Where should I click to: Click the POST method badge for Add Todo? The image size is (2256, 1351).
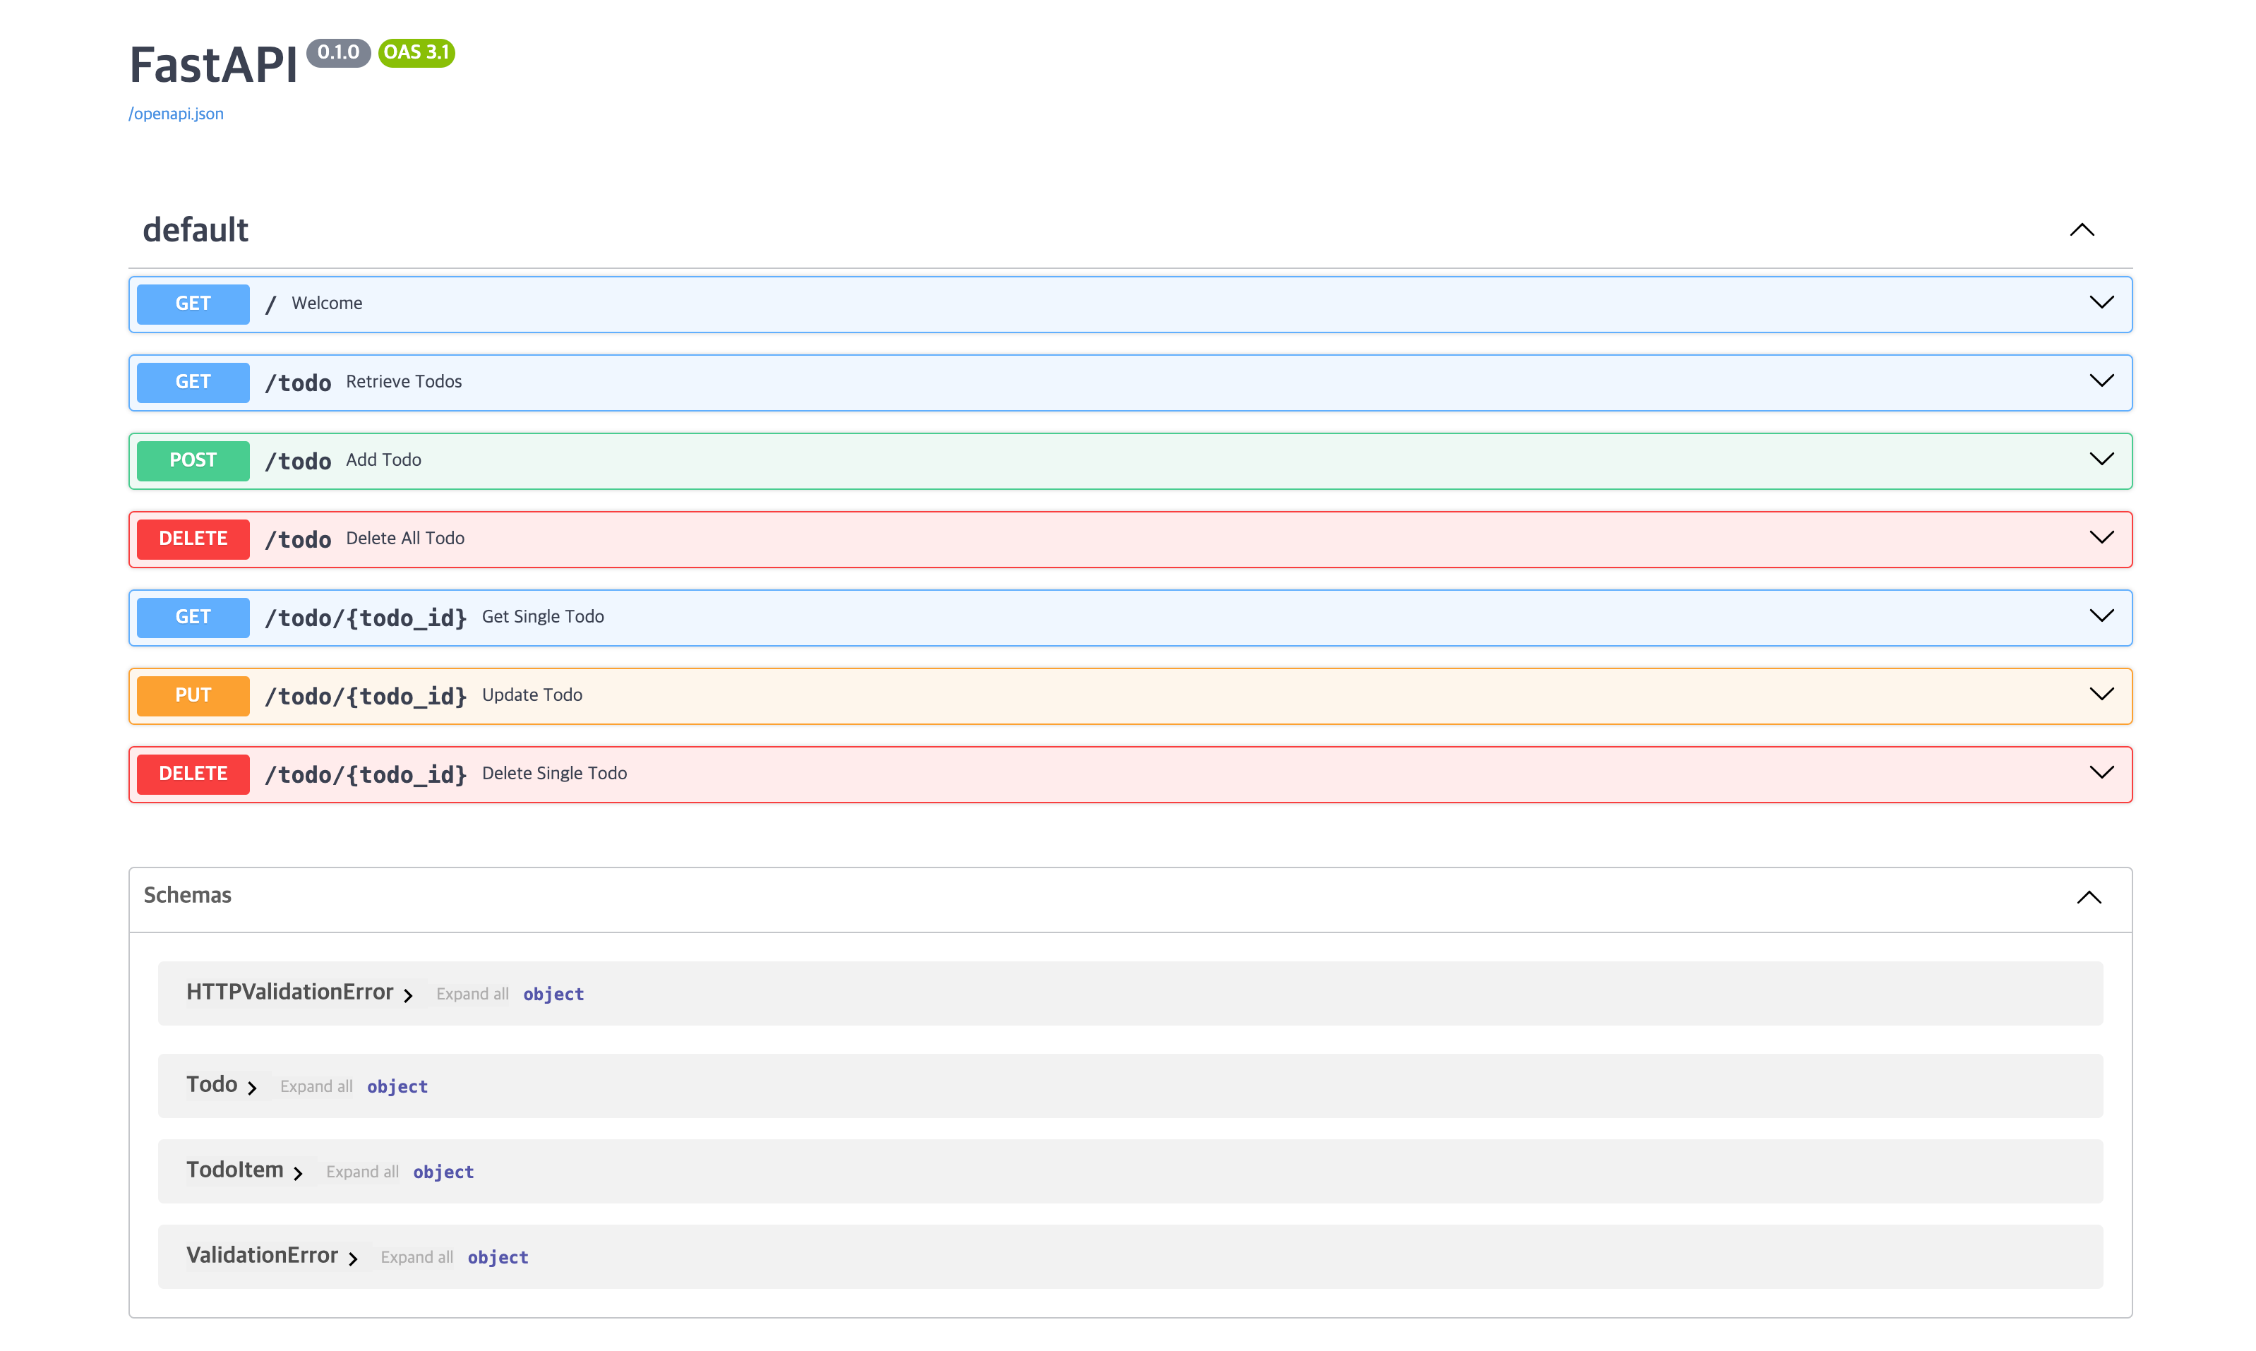pyautogui.click(x=193, y=460)
